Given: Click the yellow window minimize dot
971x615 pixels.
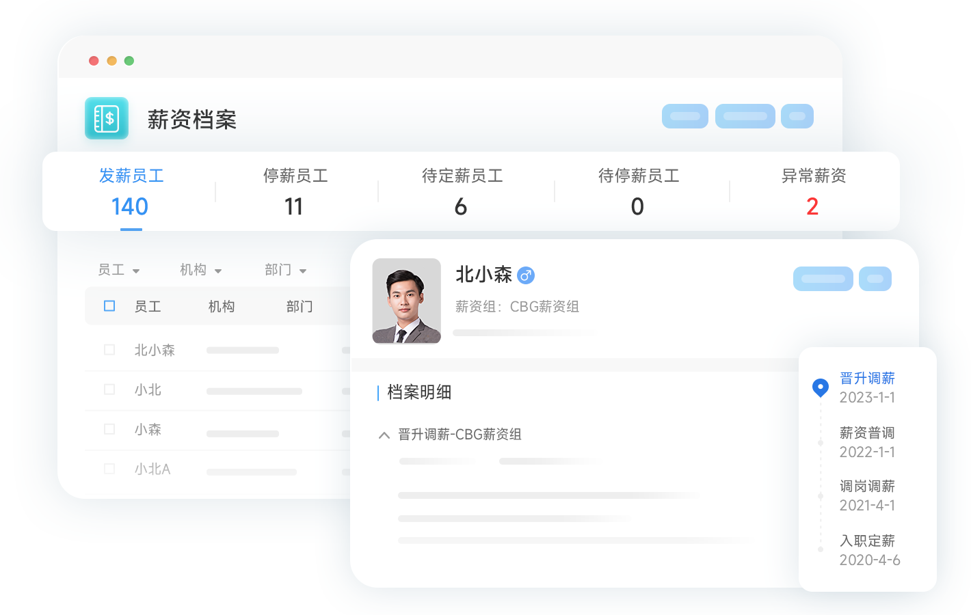Looking at the screenshot, I should pyautogui.click(x=111, y=61).
